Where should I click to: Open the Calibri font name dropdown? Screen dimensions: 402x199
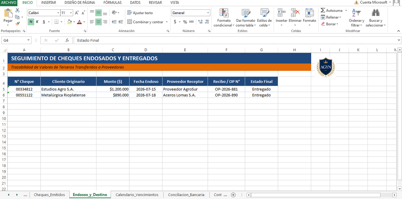[x=58, y=13]
